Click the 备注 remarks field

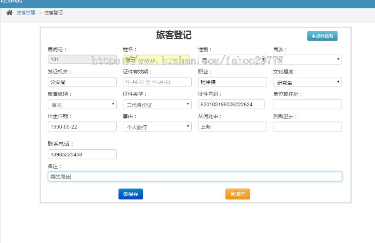[194, 176]
